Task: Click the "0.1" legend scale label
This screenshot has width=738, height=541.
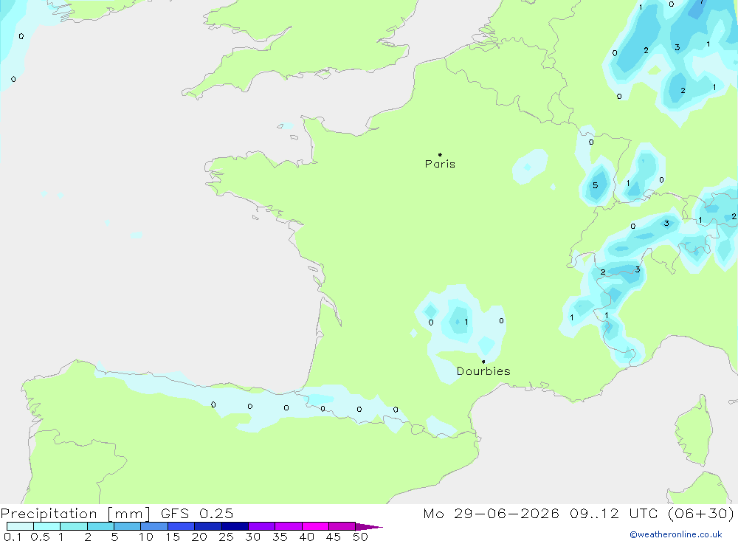Action: point(13,537)
